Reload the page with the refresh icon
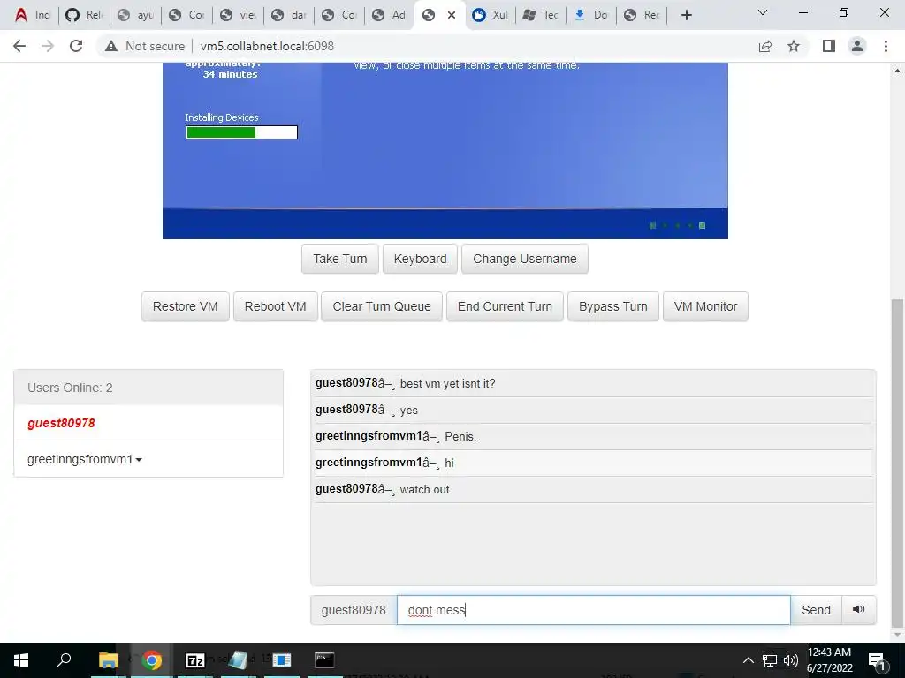 76,46
